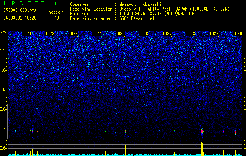Viewport: 246px width, 156px height.
Task: Click the 1028 time axis marker
Action: 190,34
